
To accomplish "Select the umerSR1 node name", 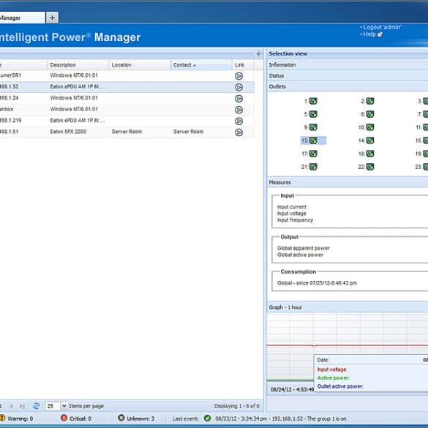I will point(10,75).
